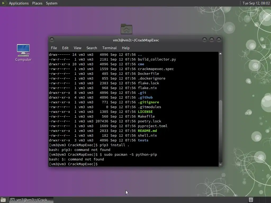This screenshot has width=271, height=203.
Task: Click the show desktop icon in bottom panel
Action: 3,200
